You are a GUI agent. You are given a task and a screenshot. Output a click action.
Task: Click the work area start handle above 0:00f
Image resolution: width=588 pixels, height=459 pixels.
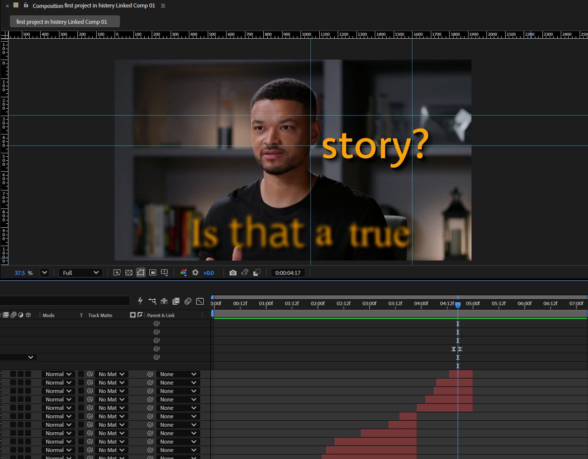click(x=213, y=313)
